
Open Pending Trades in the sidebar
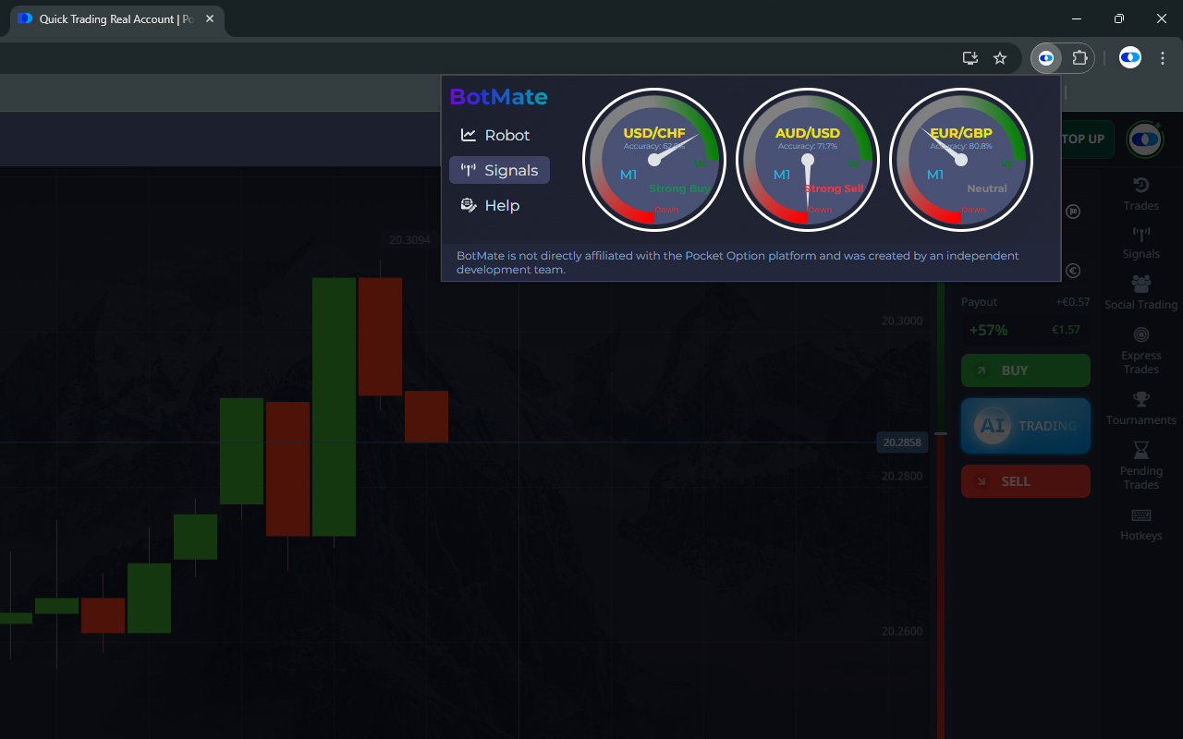click(1141, 466)
